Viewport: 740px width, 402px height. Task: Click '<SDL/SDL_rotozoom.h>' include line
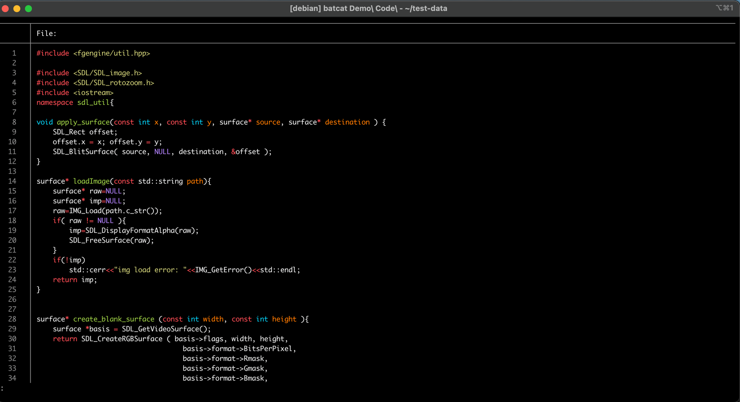(114, 83)
